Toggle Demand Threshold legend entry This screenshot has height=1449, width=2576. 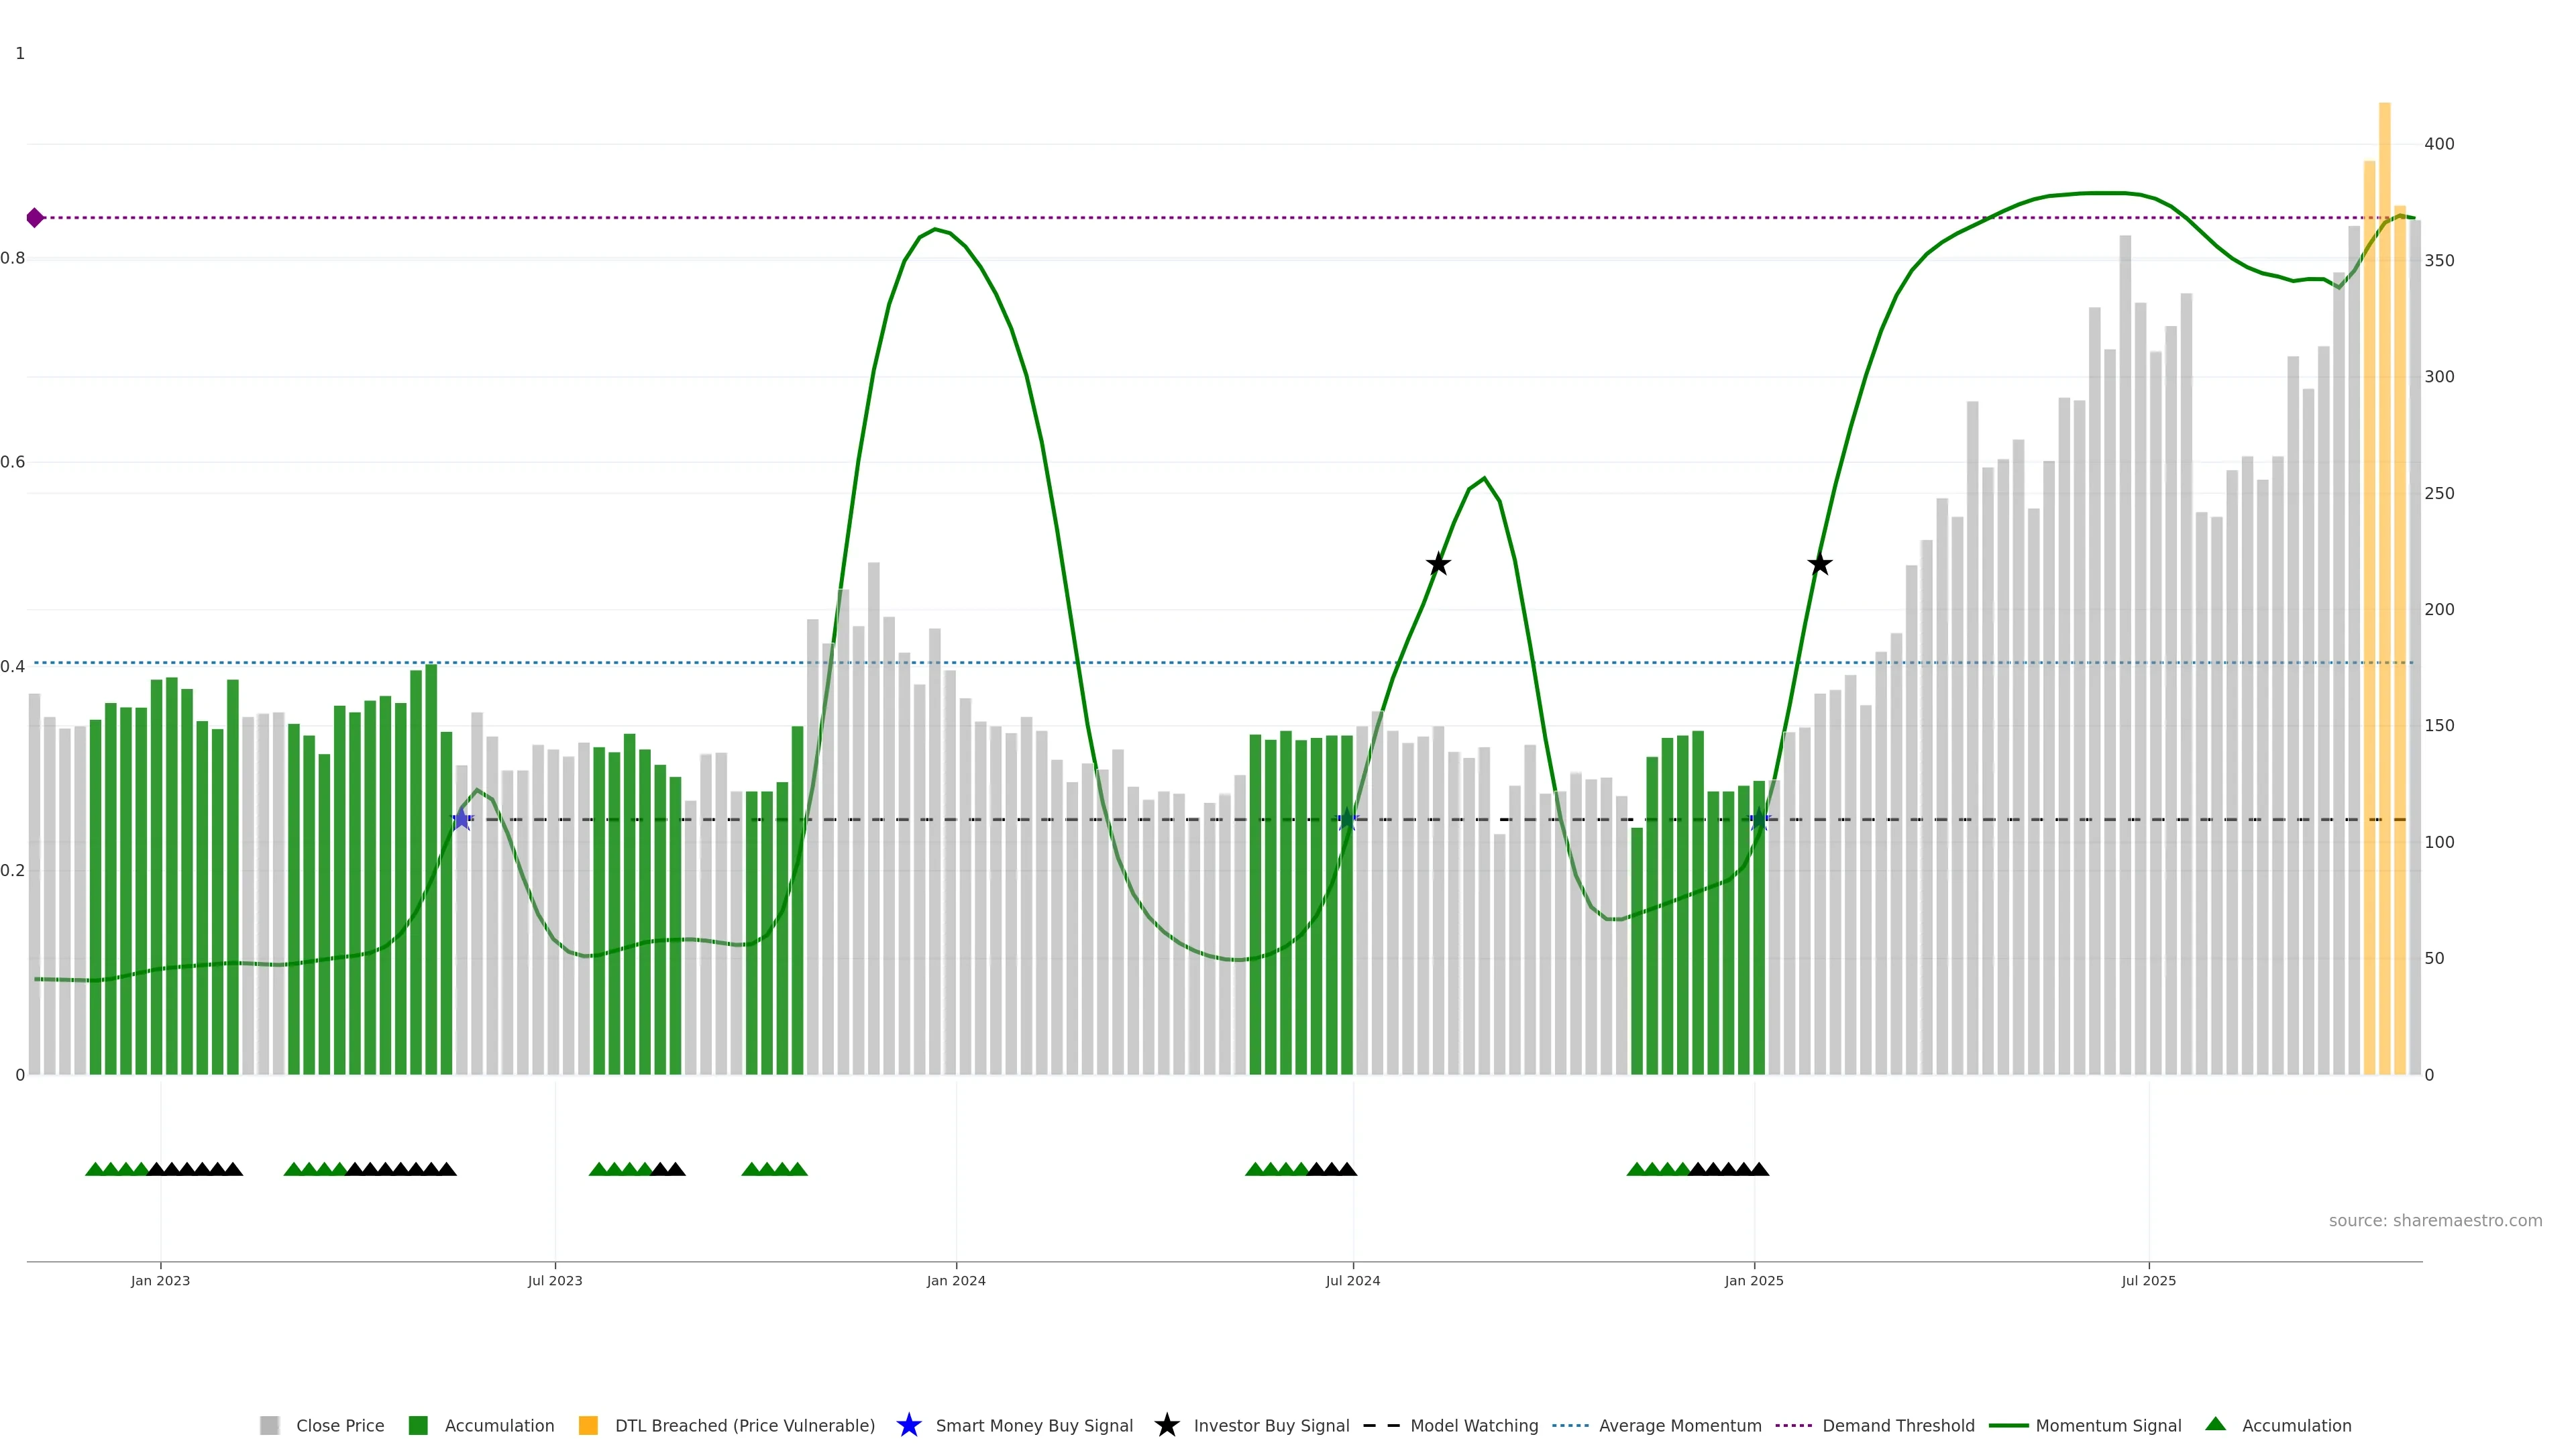(1897, 1426)
